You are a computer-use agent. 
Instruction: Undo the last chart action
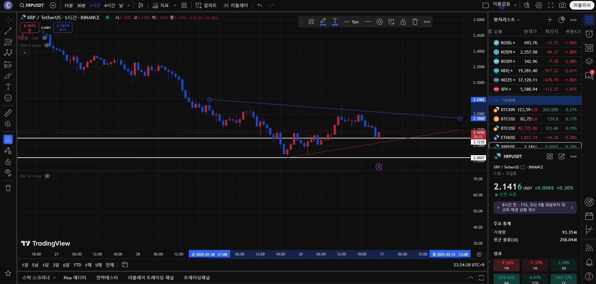(x=260, y=5)
